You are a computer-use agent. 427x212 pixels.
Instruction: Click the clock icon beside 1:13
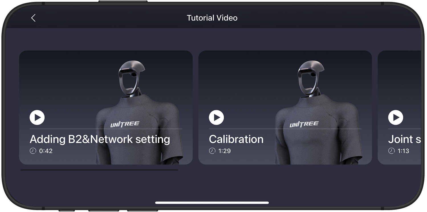pyautogui.click(x=391, y=151)
